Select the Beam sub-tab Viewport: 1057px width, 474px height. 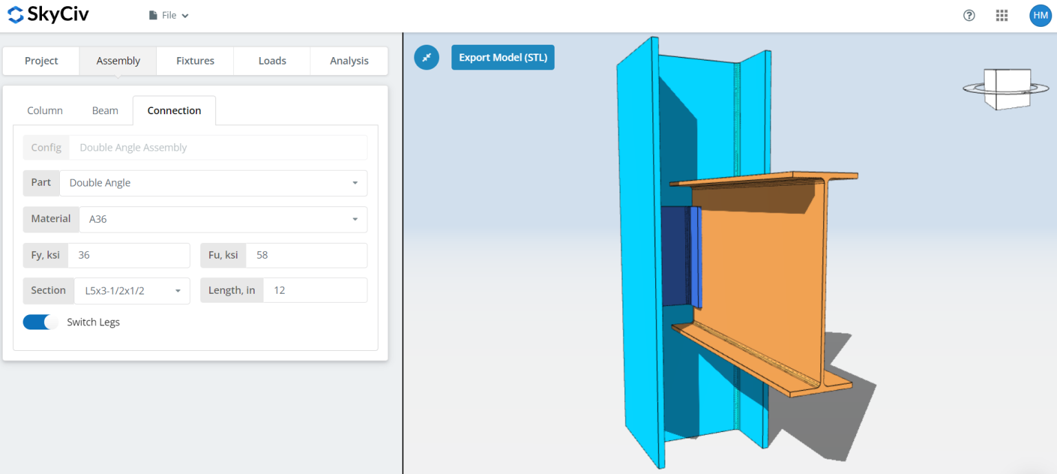coord(105,110)
